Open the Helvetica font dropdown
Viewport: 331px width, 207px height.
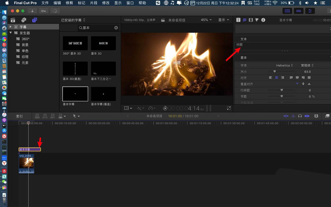click(x=284, y=65)
